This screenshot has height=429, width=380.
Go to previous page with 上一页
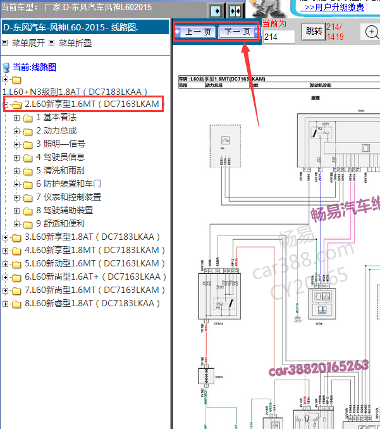[196, 32]
